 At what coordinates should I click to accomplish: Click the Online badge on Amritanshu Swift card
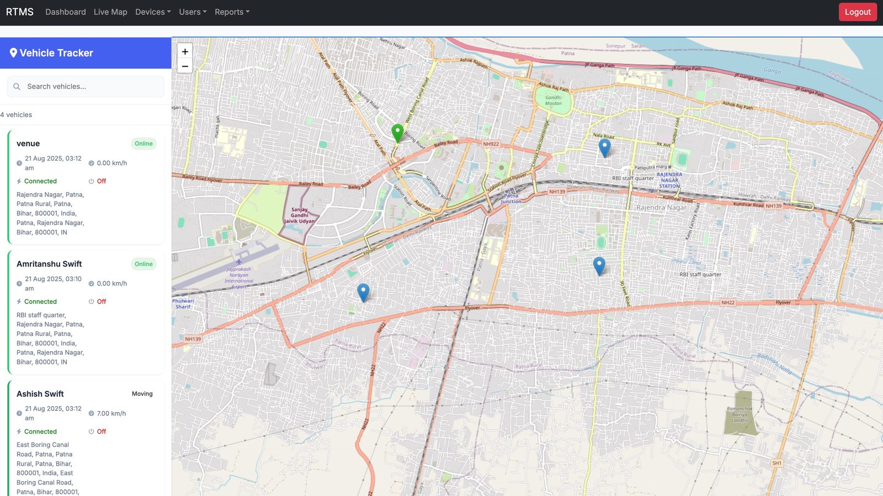[x=143, y=264]
